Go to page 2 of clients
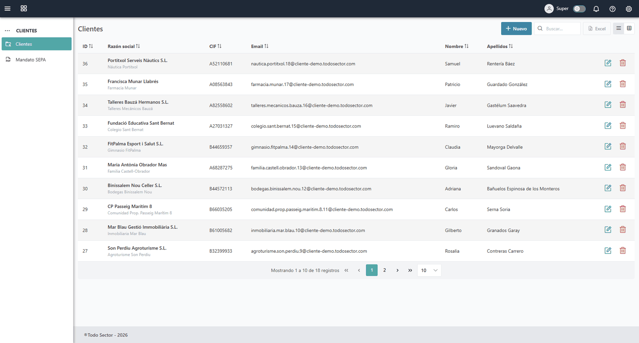Image resolution: width=639 pixels, height=343 pixels. pyautogui.click(x=385, y=270)
